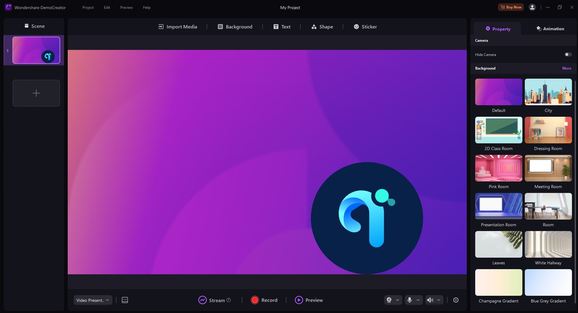This screenshot has height=313, width=578.
Task: Choose the 2D Class Room background
Action: [x=499, y=130]
